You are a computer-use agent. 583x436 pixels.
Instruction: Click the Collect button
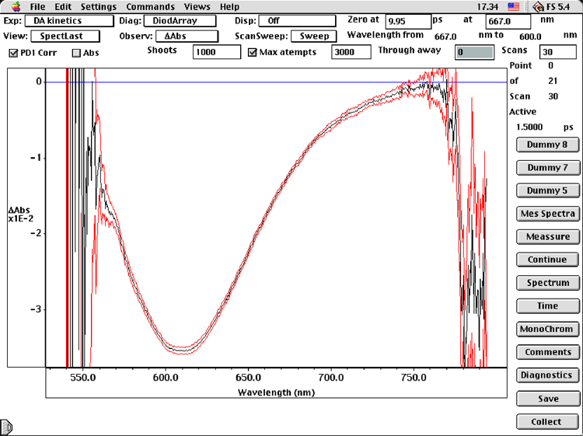tap(548, 422)
